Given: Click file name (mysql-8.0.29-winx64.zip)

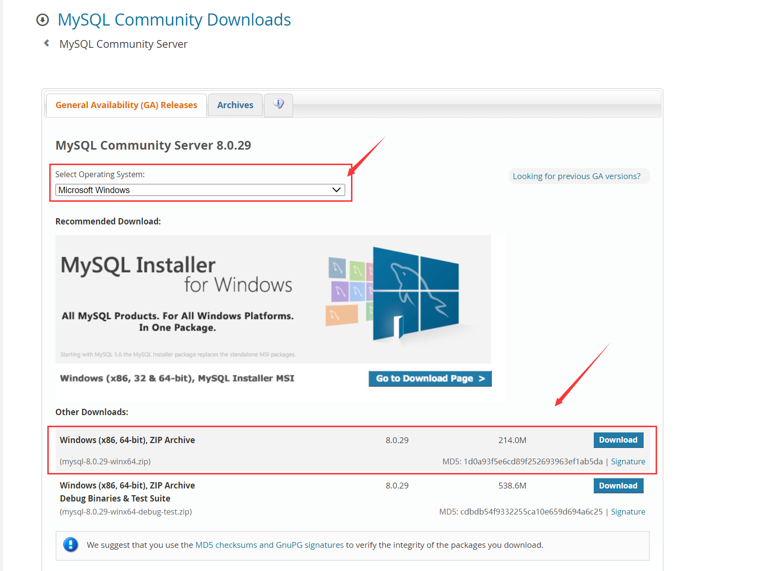Looking at the screenshot, I should (105, 461).
